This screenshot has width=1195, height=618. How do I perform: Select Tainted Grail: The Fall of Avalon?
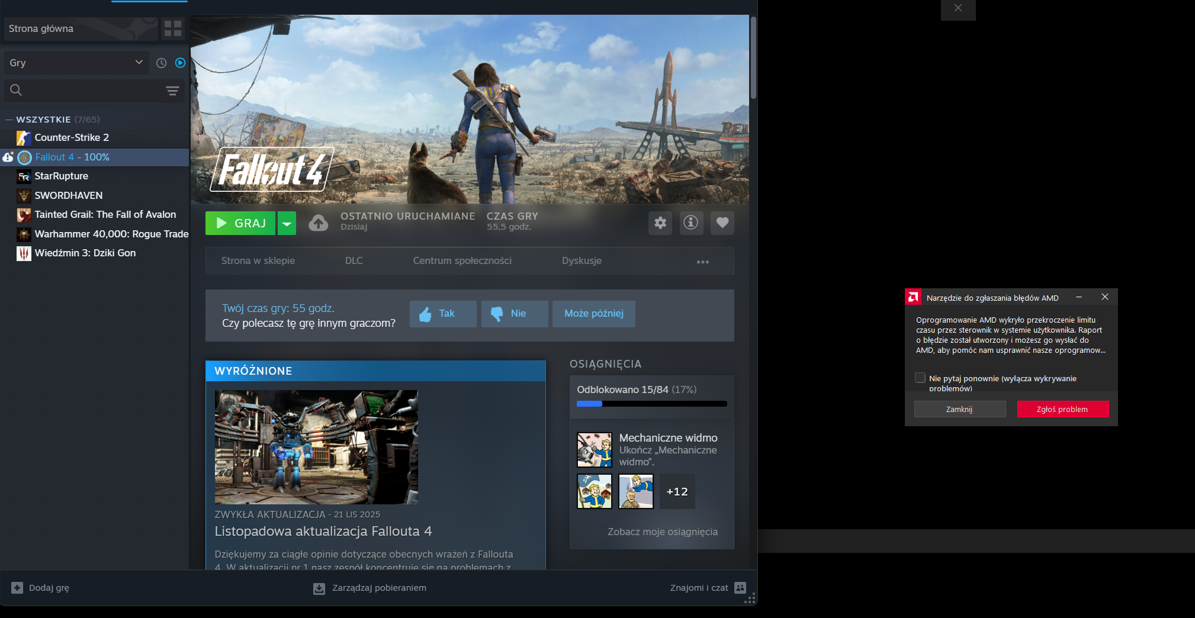coord(95,215)
